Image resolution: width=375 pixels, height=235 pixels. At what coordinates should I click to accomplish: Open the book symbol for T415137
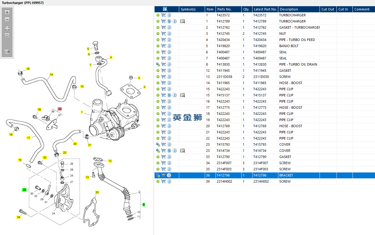click(182, 95)
